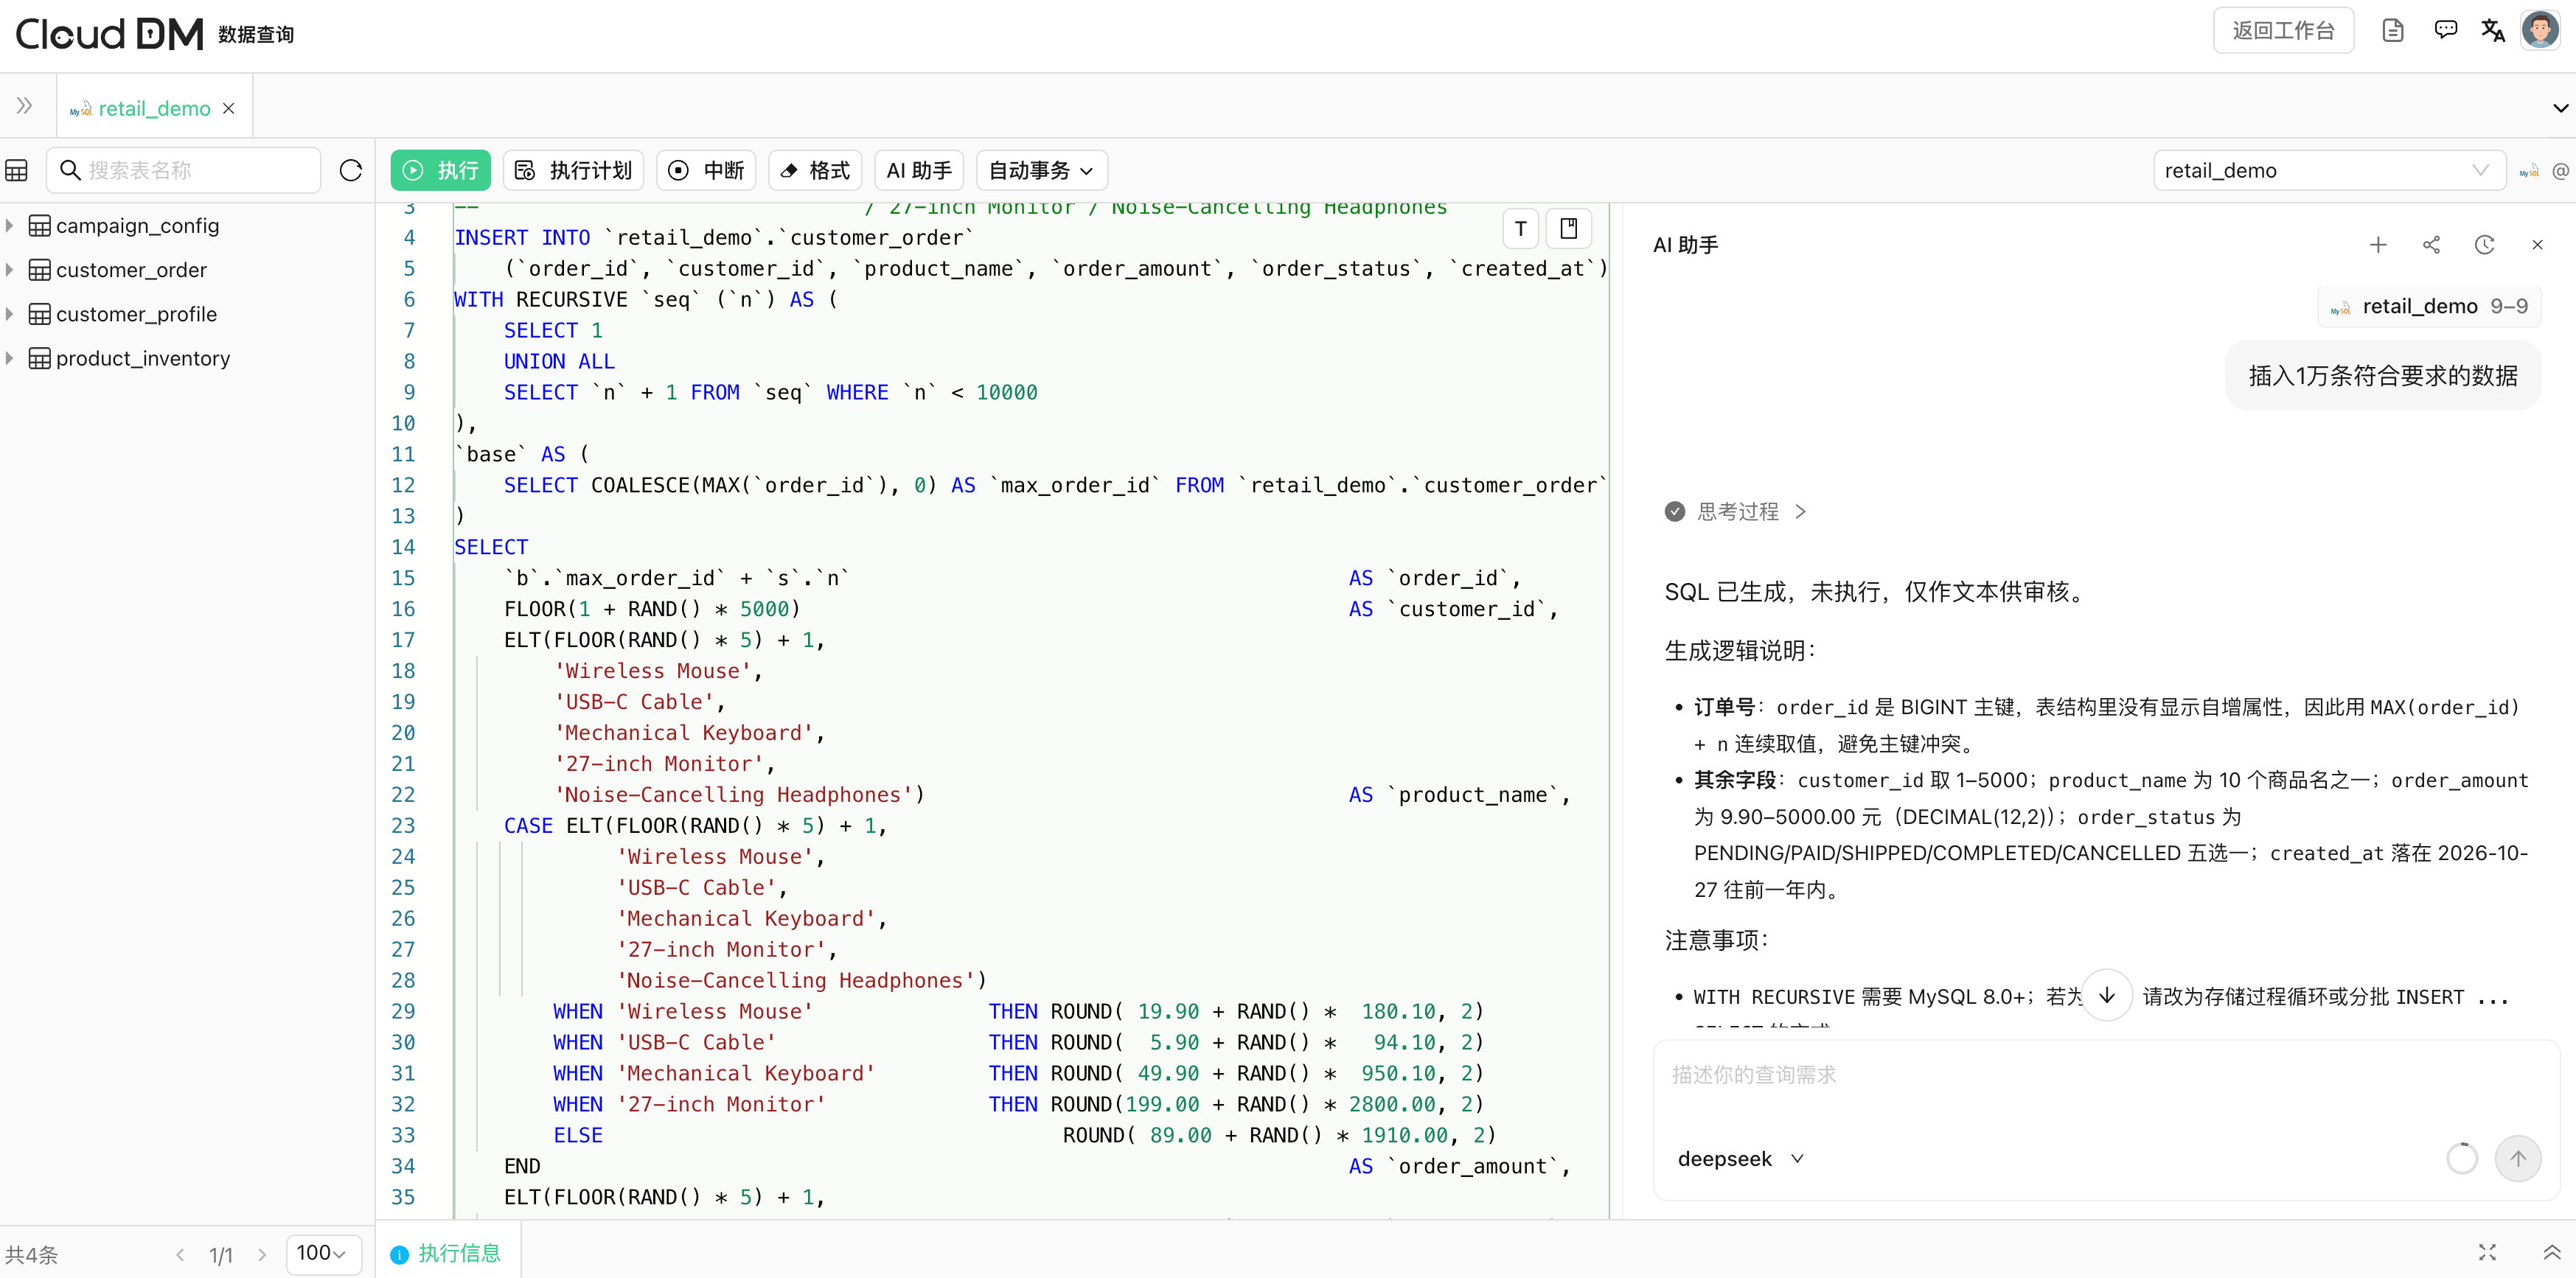
Task: Expand the left sidebar double chevron
Action: pos(24,106)
